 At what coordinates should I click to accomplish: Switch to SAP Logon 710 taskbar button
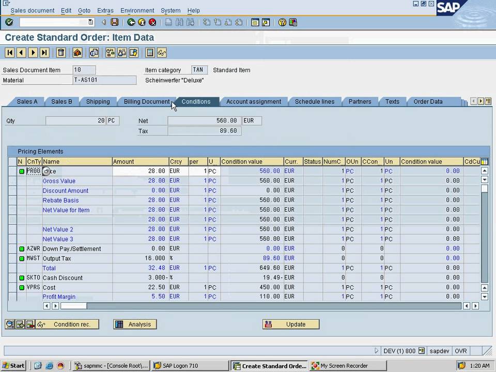pos(190,366)
